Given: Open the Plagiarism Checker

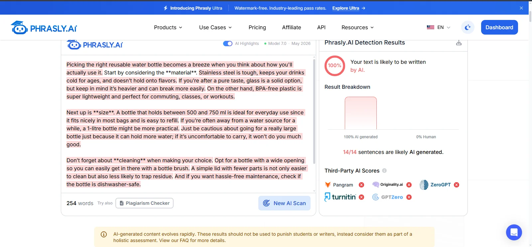Looking at the screenshot, I should 144,203.
